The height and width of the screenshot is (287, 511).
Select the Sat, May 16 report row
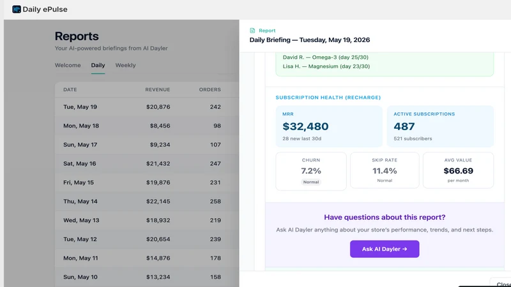(147, 163)
